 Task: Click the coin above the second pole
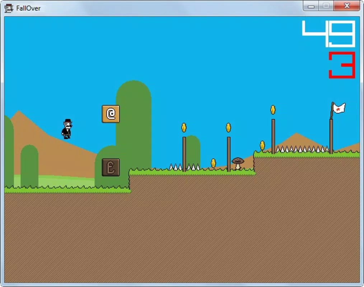click(x=228, y=128)
